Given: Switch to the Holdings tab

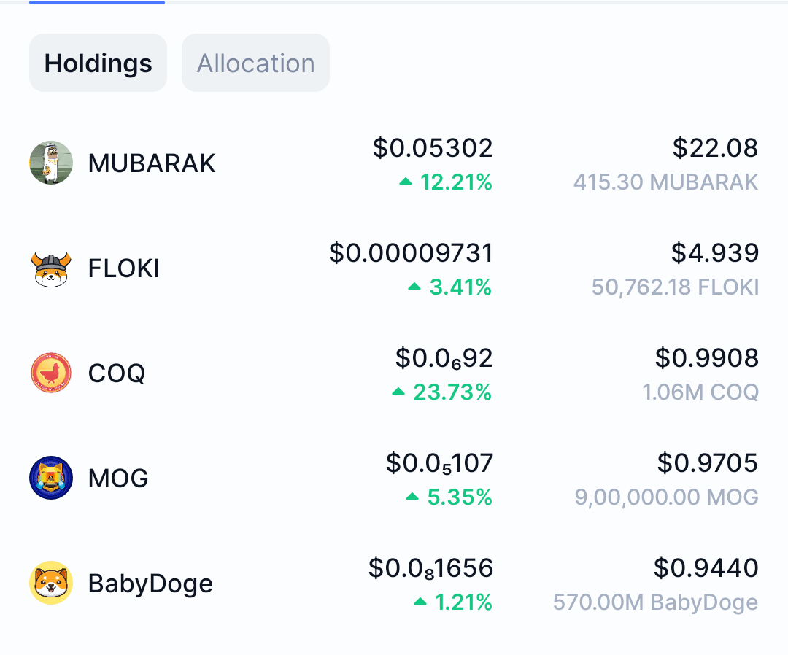Looking at the screenshot, I should (98, 63).
